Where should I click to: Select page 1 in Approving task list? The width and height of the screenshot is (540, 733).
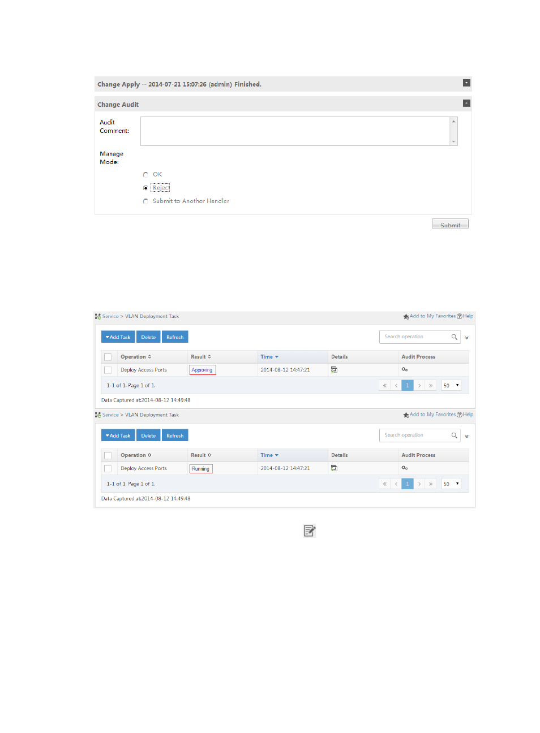click(x=408, y=386)
